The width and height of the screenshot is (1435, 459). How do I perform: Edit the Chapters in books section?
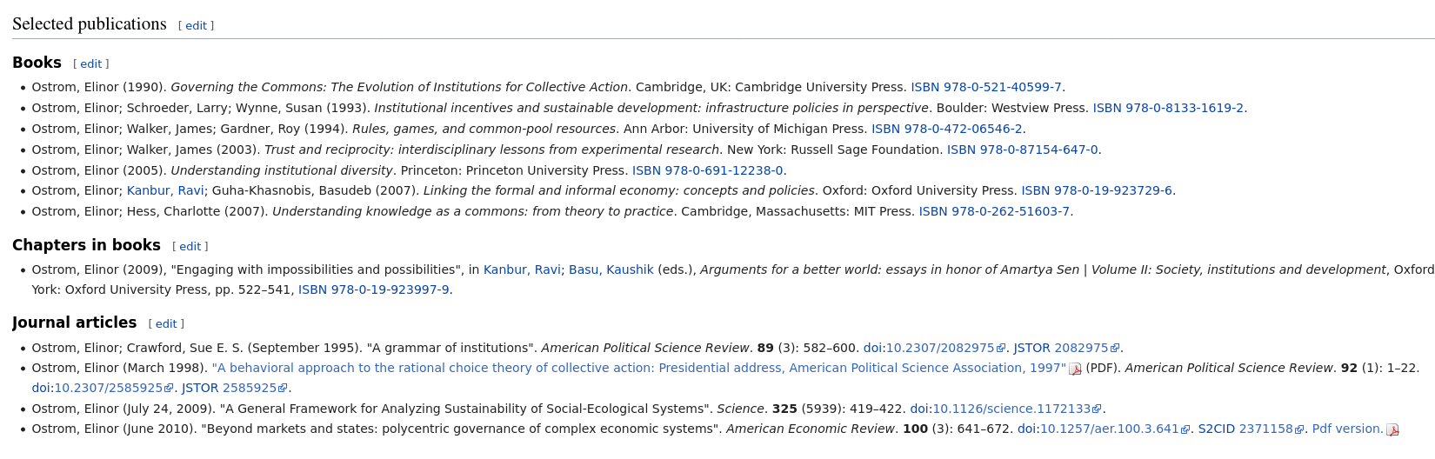click(190, 247)
